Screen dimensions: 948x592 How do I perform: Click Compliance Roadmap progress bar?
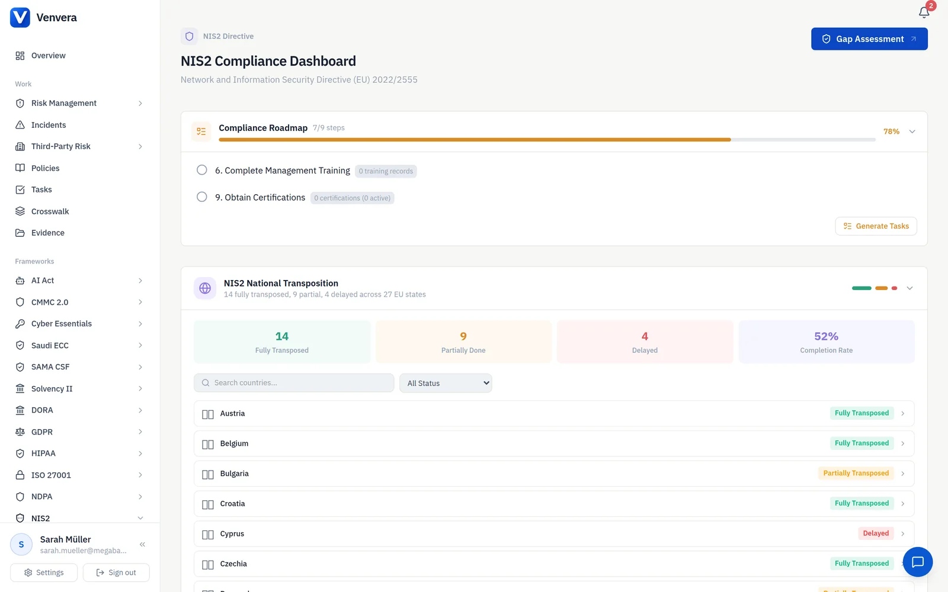547,140
